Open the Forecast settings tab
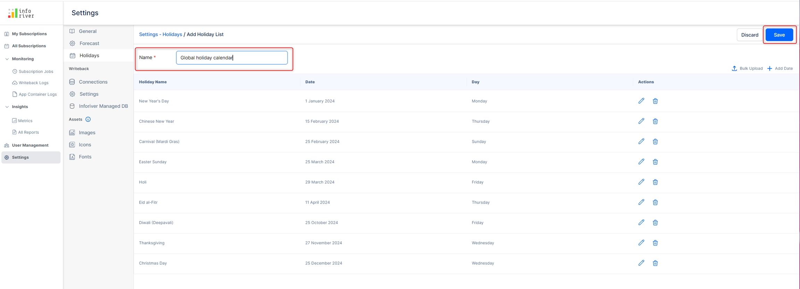800x289 pixels. 89,43
